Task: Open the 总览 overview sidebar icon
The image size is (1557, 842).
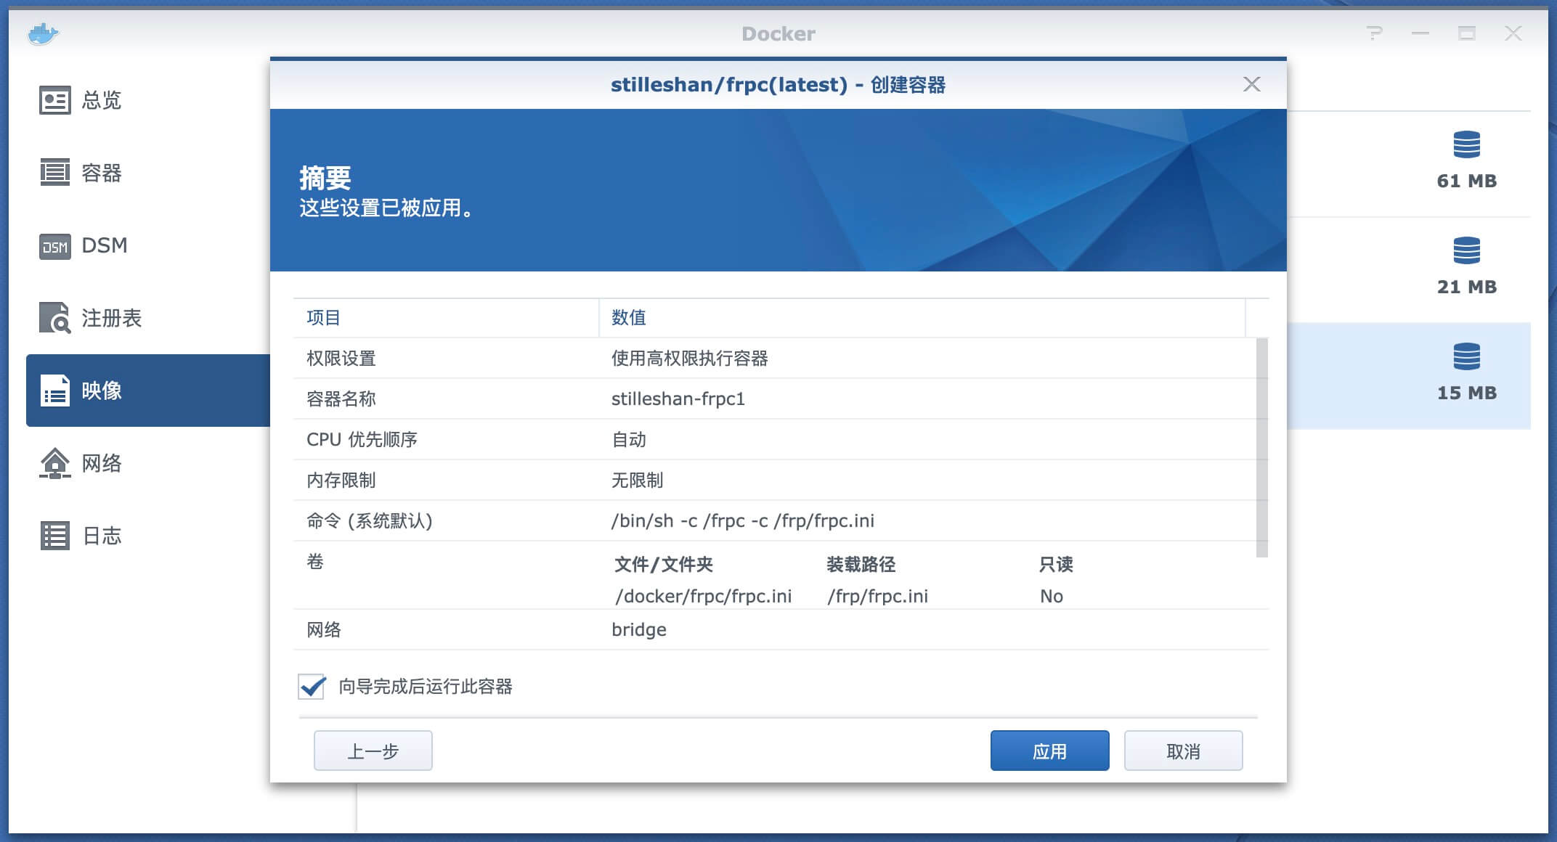Action: pos(54,100)
